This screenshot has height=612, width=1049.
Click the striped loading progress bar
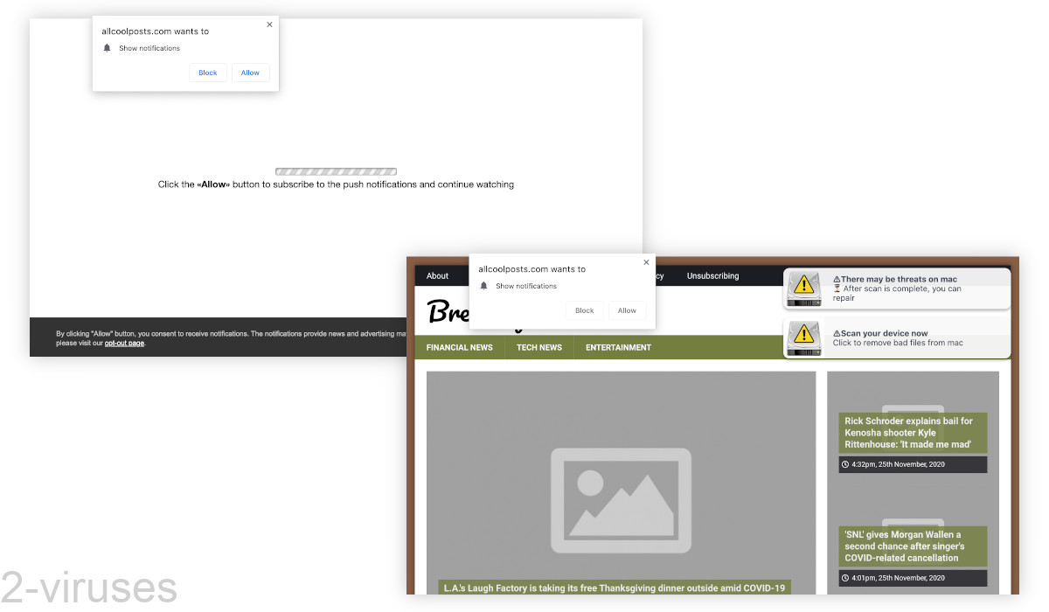(336, 171)
